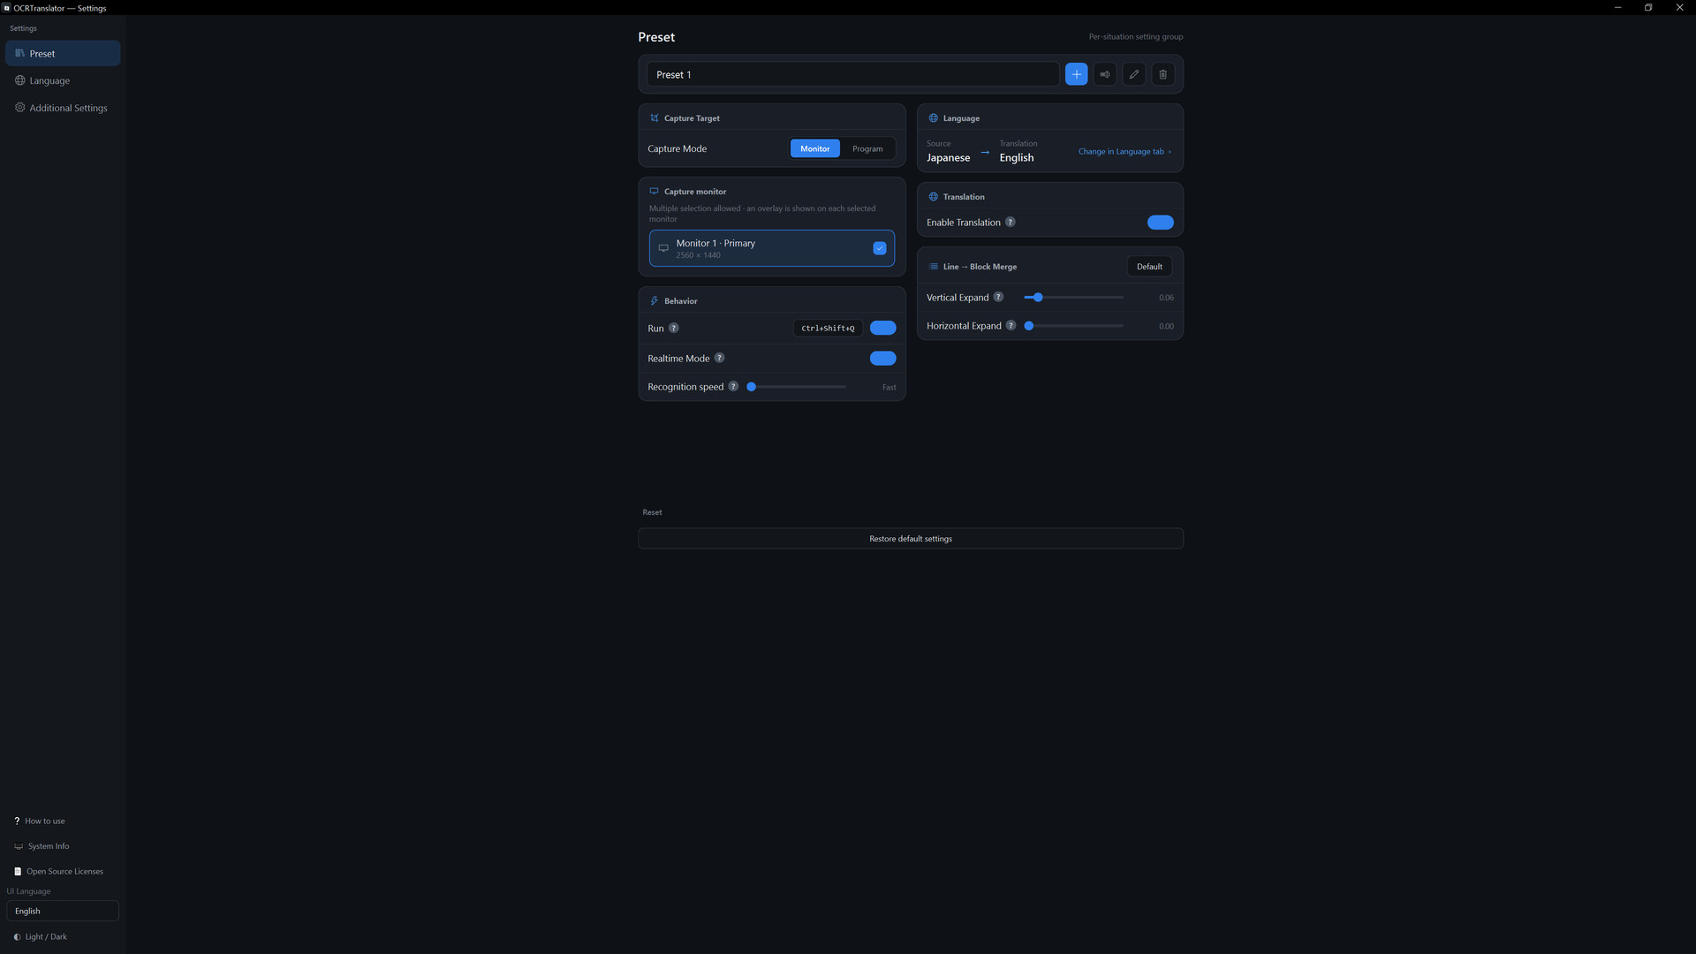This screenshot has height=954, width=1696.
Task: Click the Light / Dark half-circle icon
Action: 17,936
